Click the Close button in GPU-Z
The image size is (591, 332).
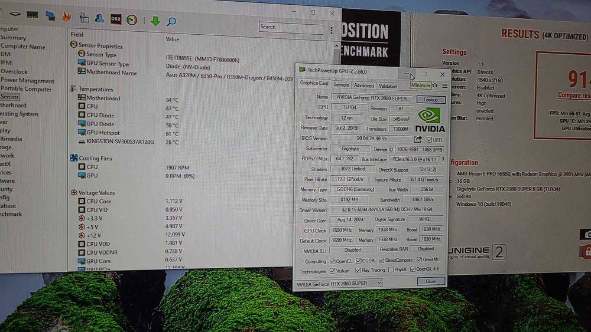431,281
